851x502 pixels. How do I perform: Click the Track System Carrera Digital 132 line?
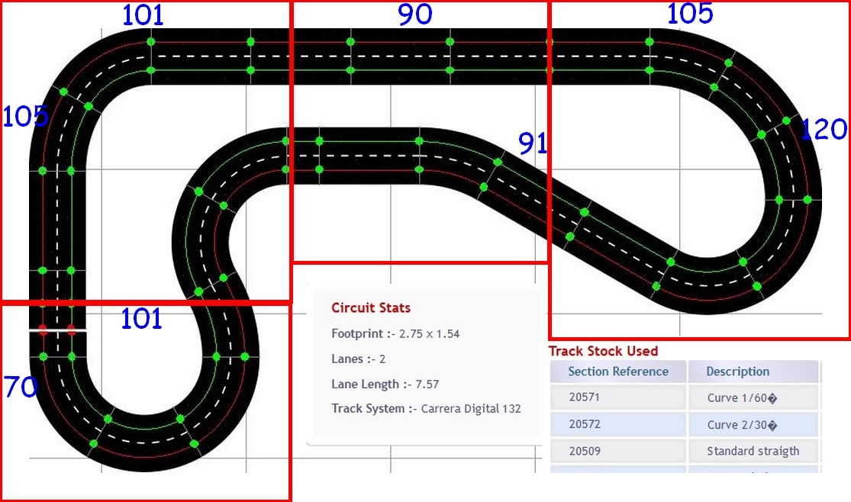coord(426,408)
